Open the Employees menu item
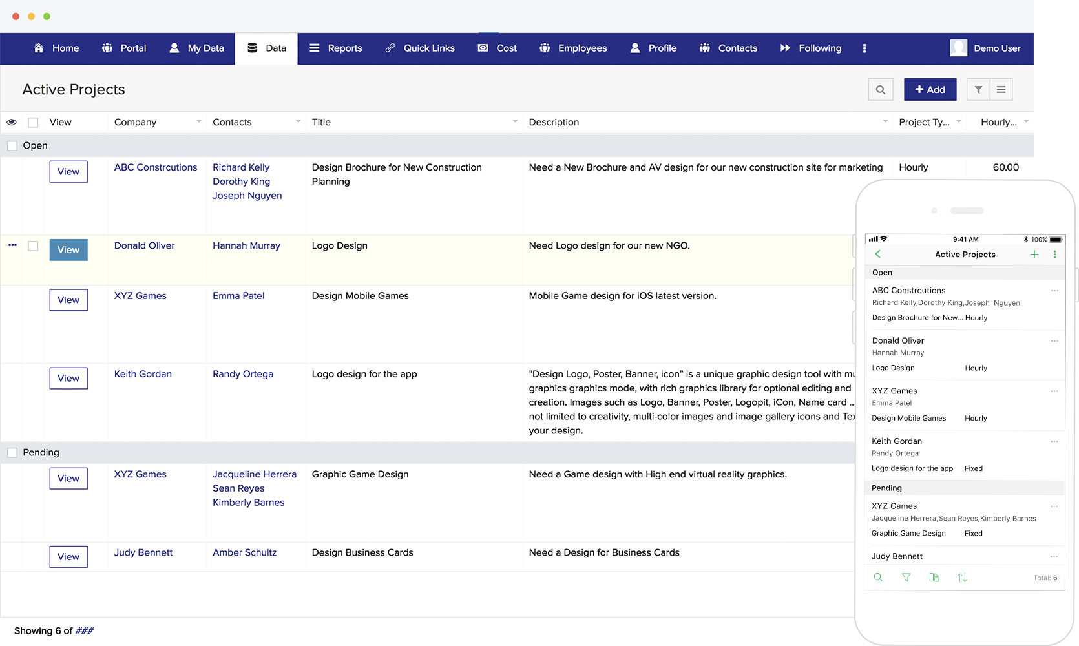This screenshot has width=1079, height=646. pos(573,48)
